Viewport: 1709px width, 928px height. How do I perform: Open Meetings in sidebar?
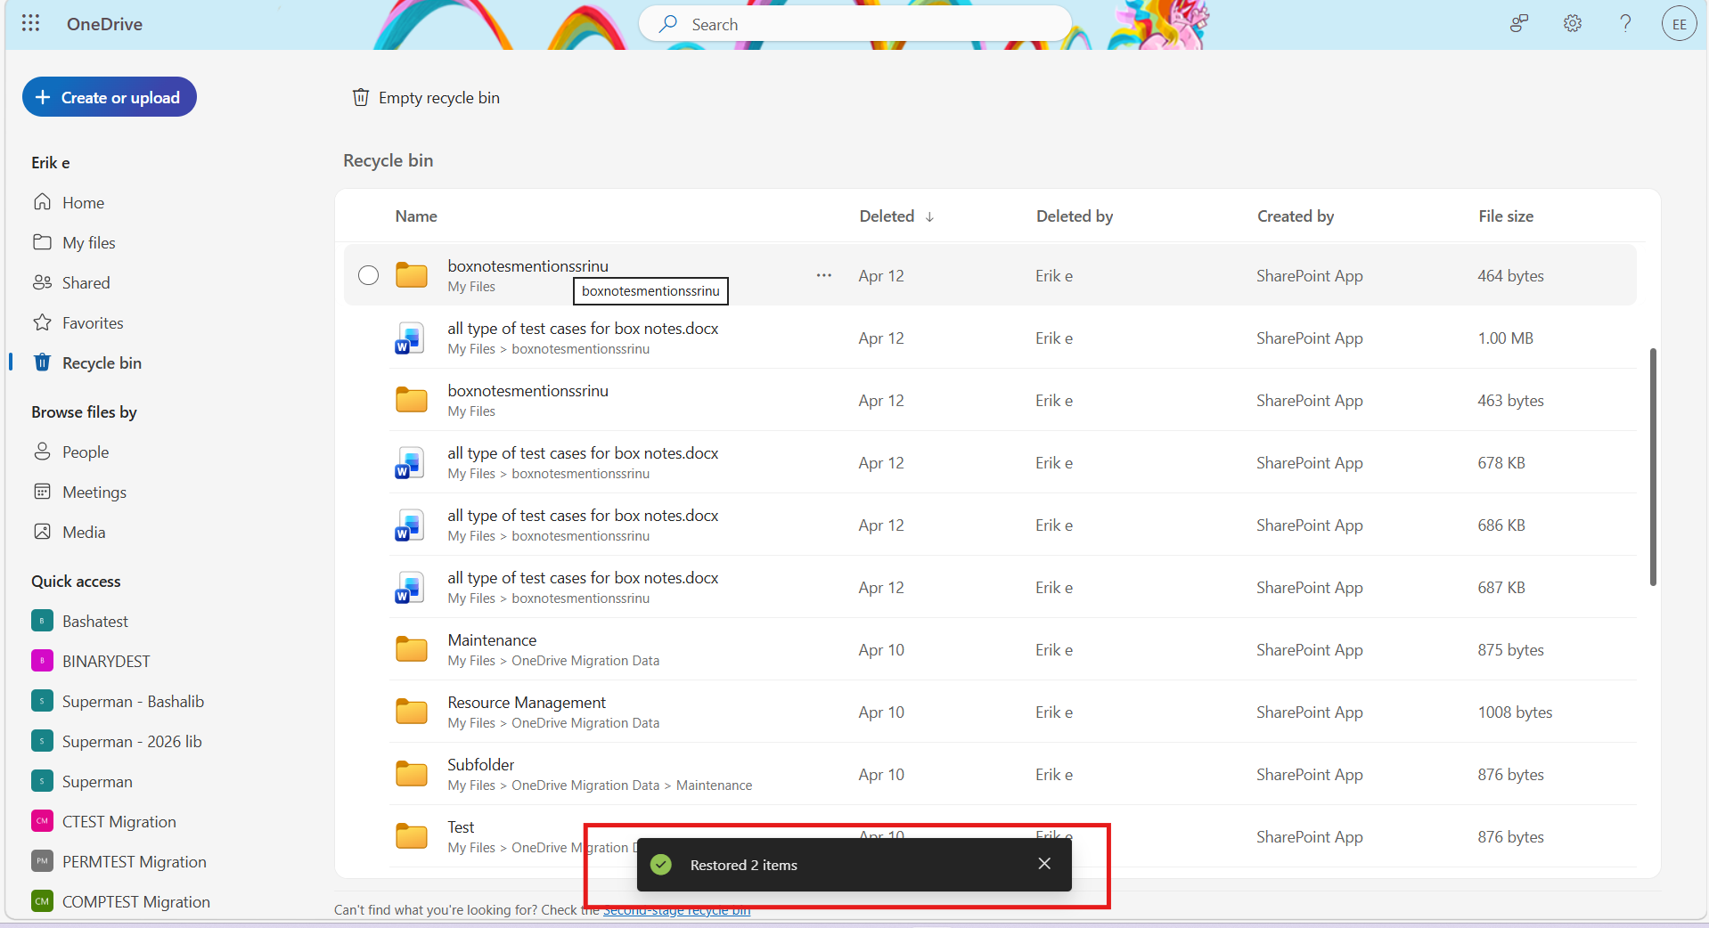pyautogui.click(x=94, y=492)
